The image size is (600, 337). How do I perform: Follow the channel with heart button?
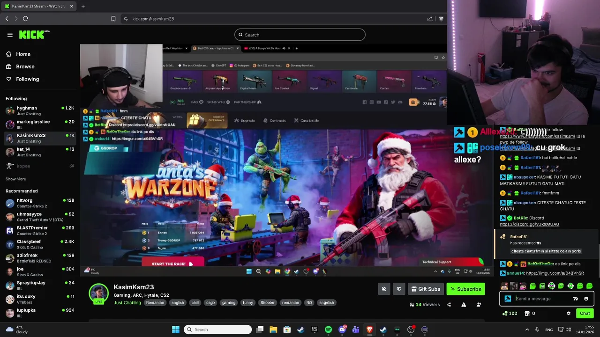point(399,289)
